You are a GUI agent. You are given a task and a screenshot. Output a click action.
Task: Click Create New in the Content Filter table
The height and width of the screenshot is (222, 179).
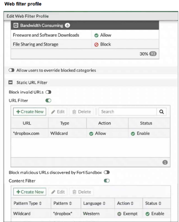click(x=30, y=192)
